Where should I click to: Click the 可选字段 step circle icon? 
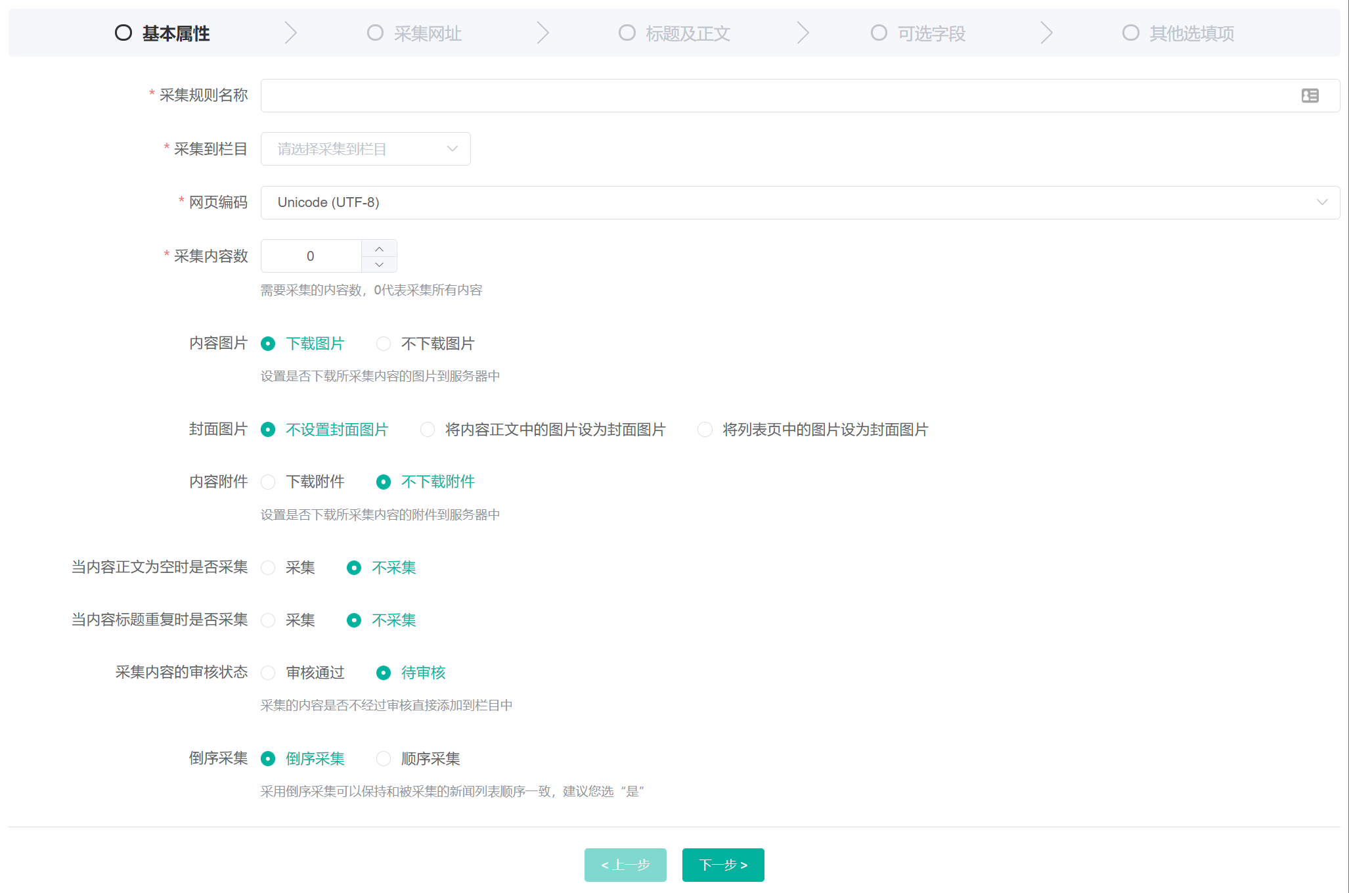pyautogui.click(x=879, y=33)
